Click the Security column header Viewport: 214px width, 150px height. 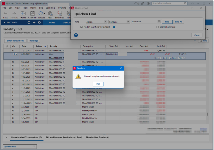53,46
